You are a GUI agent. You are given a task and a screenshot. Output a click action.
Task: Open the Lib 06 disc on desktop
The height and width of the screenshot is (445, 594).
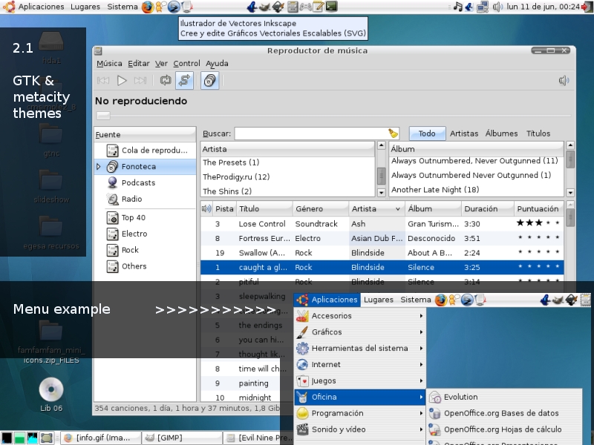point(51,395)
